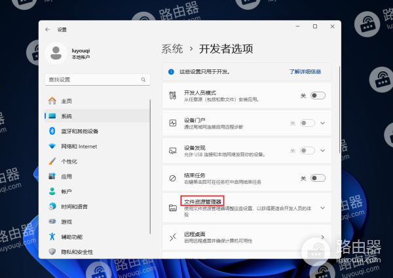
Task: Toggle the 设备门户 switch
Action: click(x=307, y=123)
